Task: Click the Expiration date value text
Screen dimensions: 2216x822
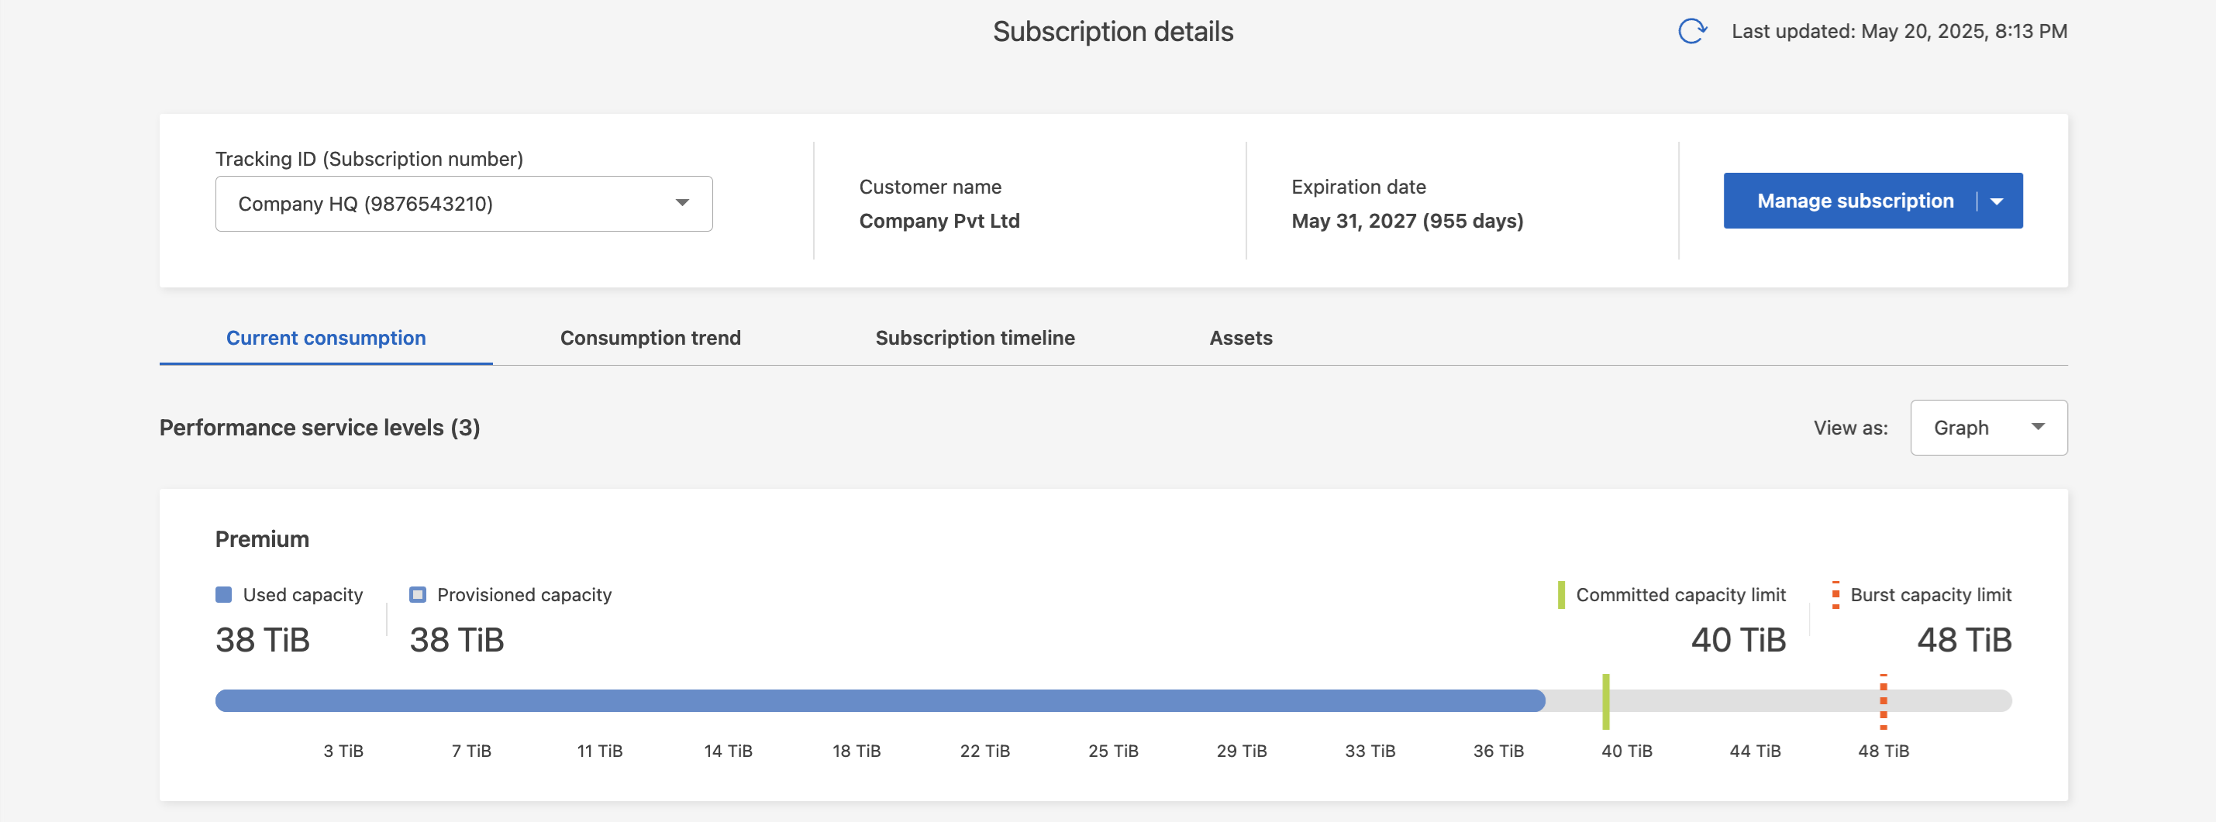Action: 1407,221
